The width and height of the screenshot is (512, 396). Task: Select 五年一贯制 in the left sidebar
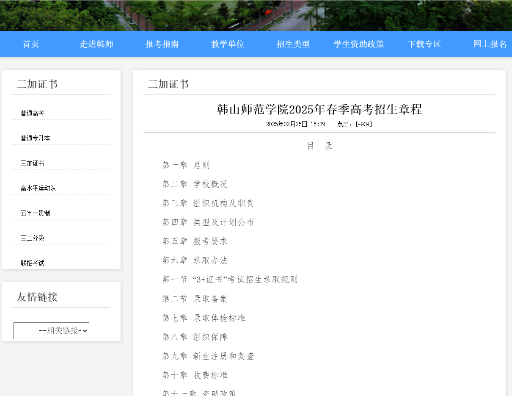[x=34, y=213]
